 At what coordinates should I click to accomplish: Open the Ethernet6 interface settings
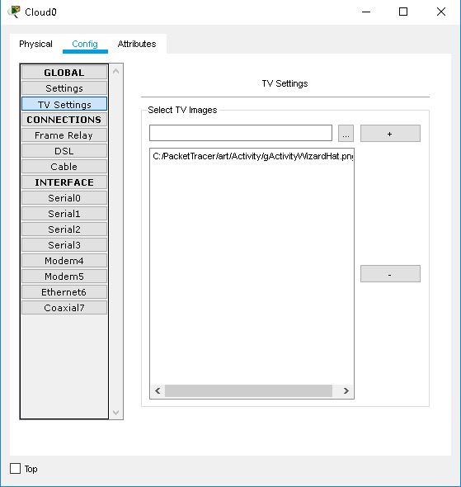click(x=64, y=292)
